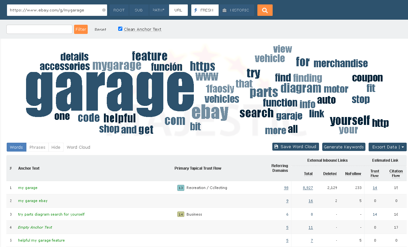Toggle to SUB domain scope
This screenshot has width=408, height=247.
(x=139, y=10)
